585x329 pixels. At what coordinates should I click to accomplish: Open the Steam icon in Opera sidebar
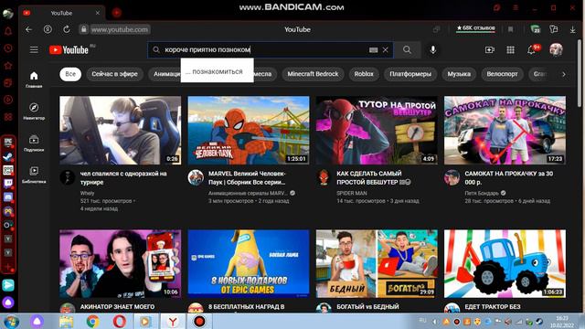(8, 156)
